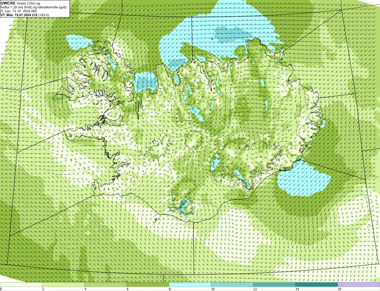Screen dimensions: 380x291
Task: Click the "16" legend scale label
Action: (339, 289)
